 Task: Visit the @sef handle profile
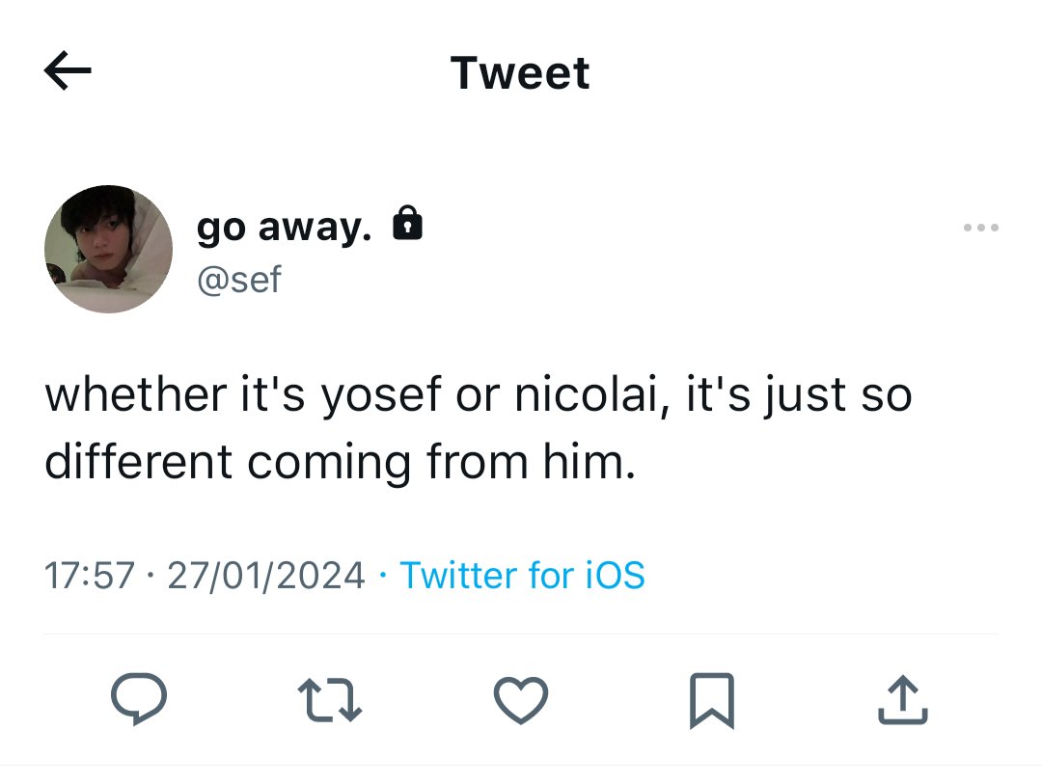click(x=239, y=279)
